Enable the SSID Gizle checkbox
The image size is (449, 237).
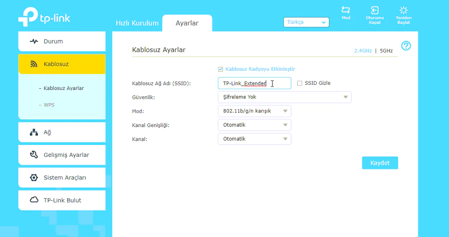tap(299, 83)
